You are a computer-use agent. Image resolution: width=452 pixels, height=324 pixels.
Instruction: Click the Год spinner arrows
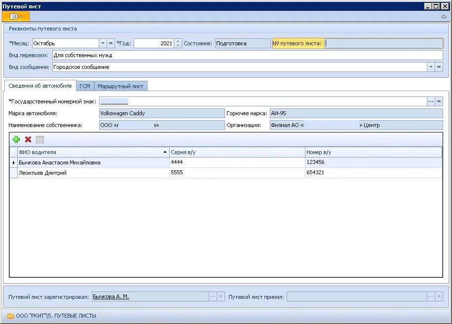(x=178, y=43)
